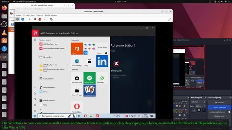
Task: Open the virtual hardware details (blue info icon)
Action: pos(22,19)
